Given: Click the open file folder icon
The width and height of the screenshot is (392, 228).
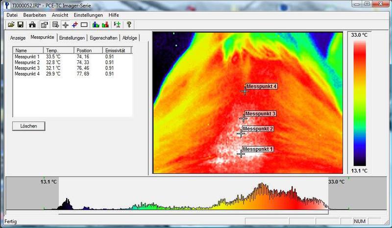Looking at the screenshot, I should click(11, 25).
